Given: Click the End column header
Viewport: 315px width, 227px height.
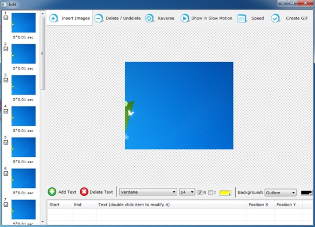Looking at the screenshot, I should 84,205.
